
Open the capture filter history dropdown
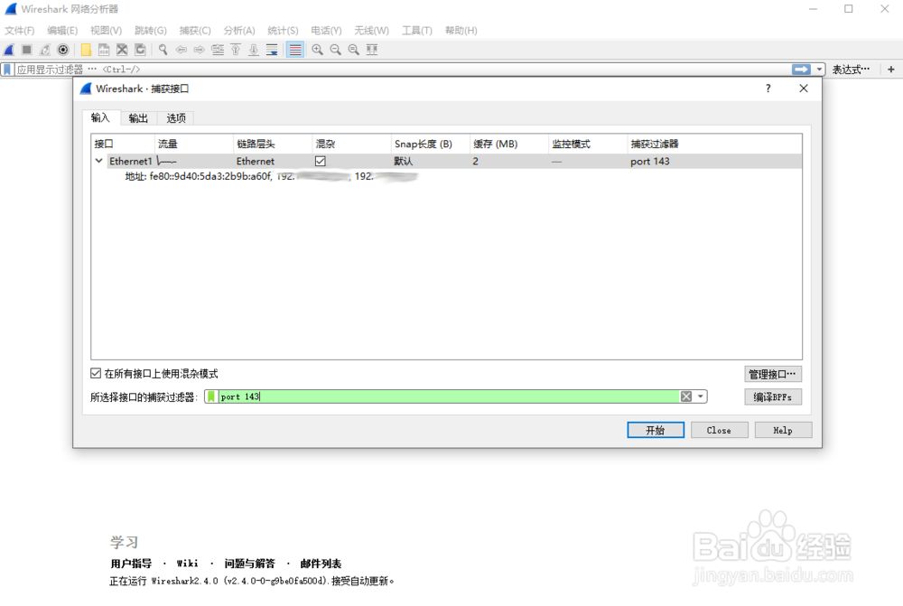point(701,396)
